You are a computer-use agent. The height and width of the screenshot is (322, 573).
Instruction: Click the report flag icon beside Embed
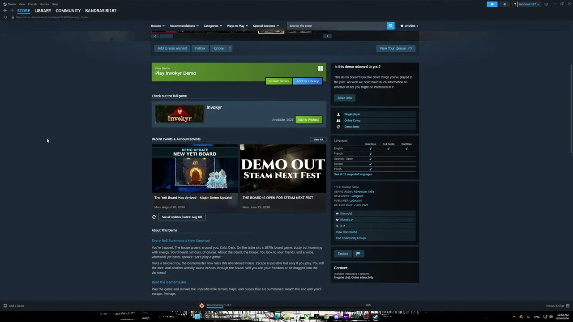tap(358, 254)
